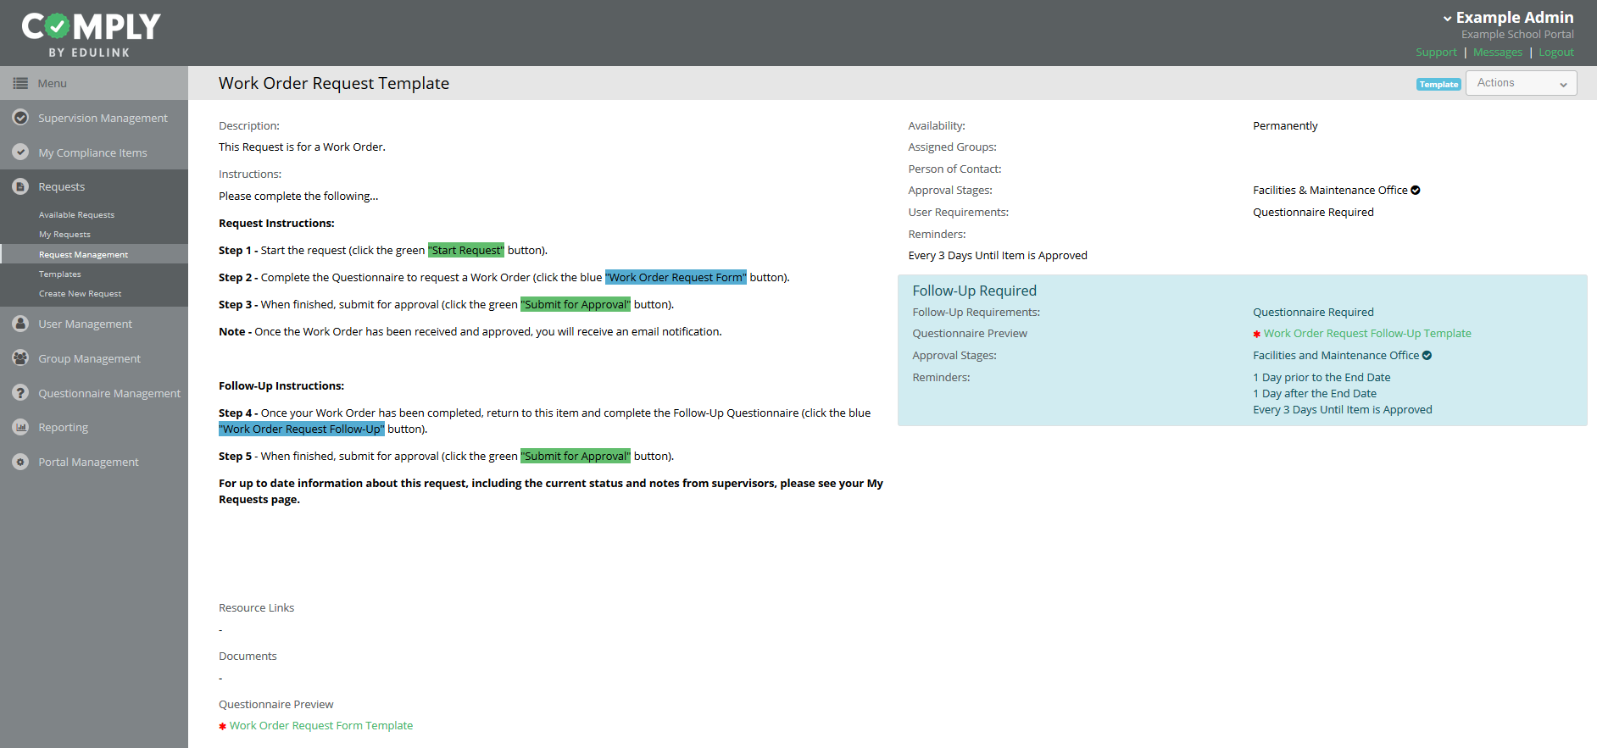Click the Follow-Up Required heading
The height and width of the screenshot is (748, 1597).
tap(974, 291)
